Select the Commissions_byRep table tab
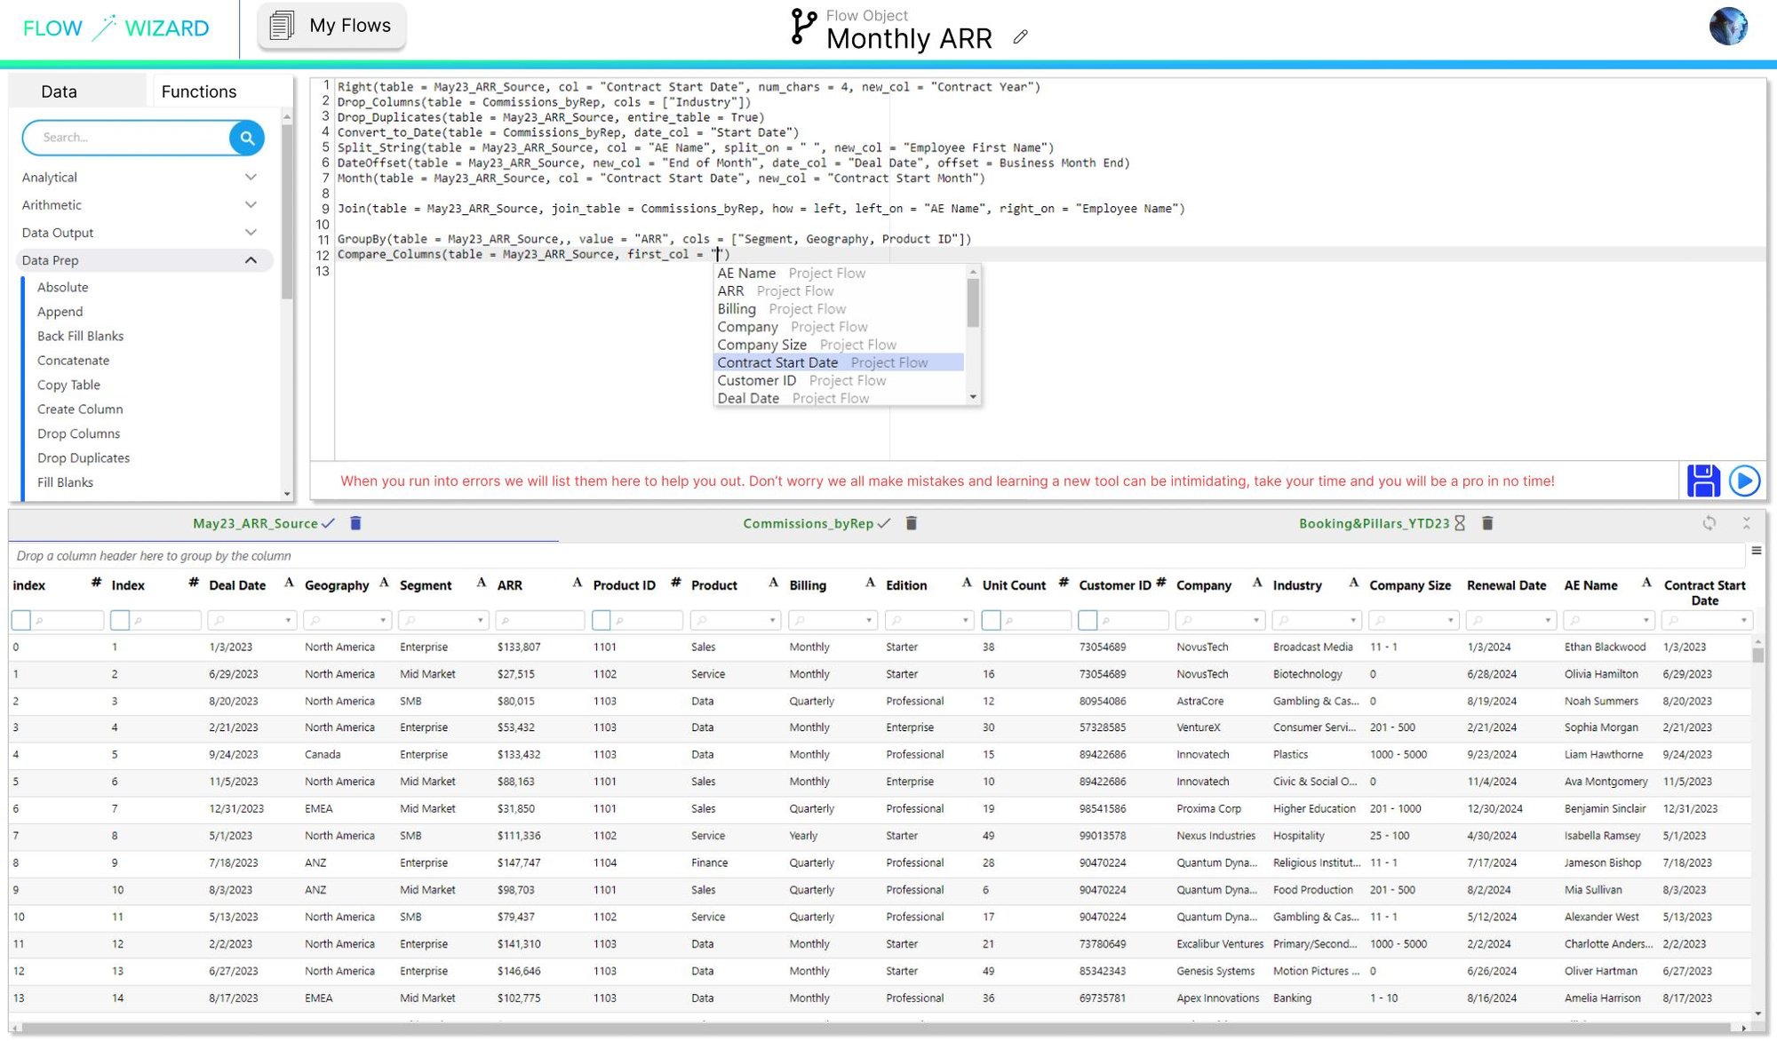Screen dimensions: 1777x1041 pyautogui.click(x=808, y=523)
